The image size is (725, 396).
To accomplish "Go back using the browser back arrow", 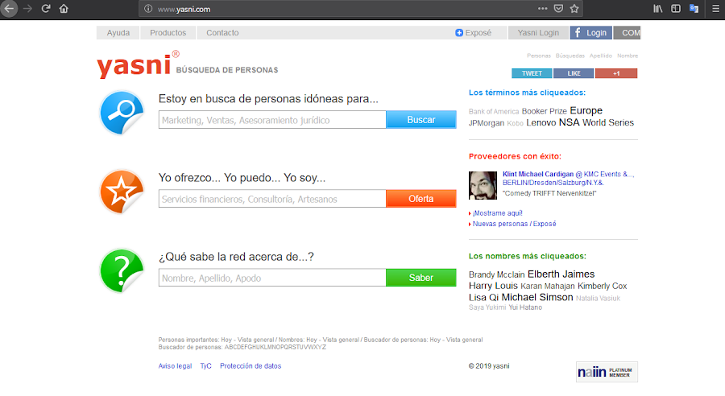I will [9, 9].
